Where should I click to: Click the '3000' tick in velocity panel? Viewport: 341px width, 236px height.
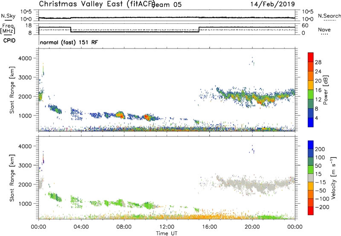[25, 165]
